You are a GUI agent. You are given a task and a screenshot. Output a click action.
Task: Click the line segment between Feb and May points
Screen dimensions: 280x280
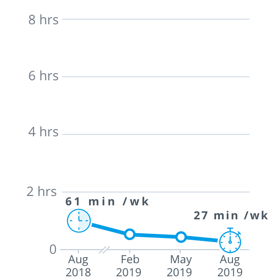[155, 236]
